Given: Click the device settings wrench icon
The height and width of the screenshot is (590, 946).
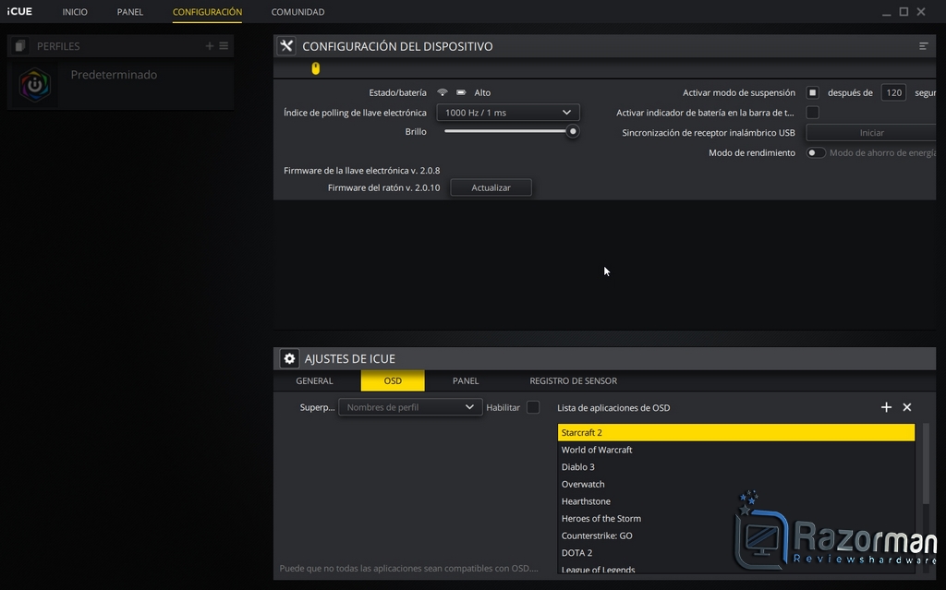Looking at the screenshot, I should [x=286, y=46].
